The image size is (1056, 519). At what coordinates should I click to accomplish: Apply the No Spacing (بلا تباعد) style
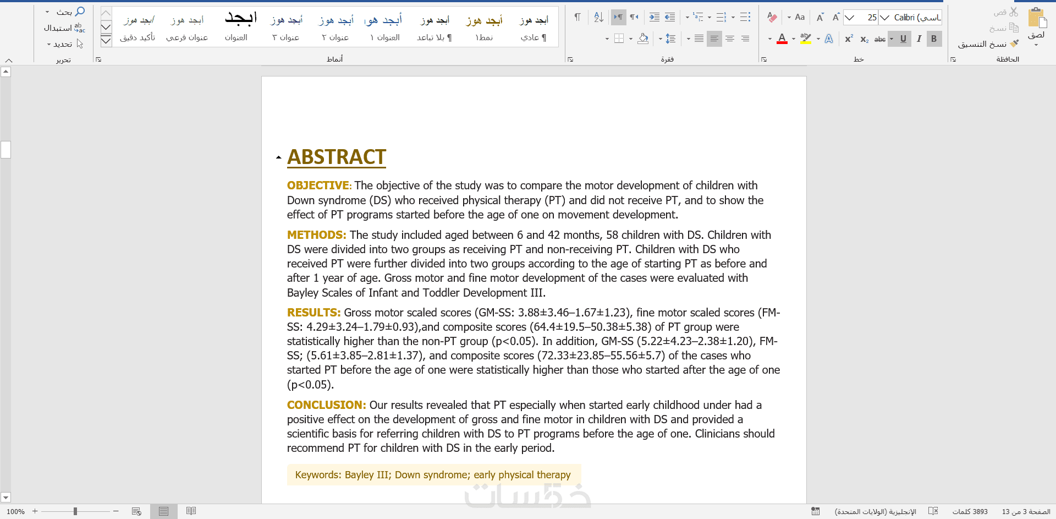click(x=435, y=26)
